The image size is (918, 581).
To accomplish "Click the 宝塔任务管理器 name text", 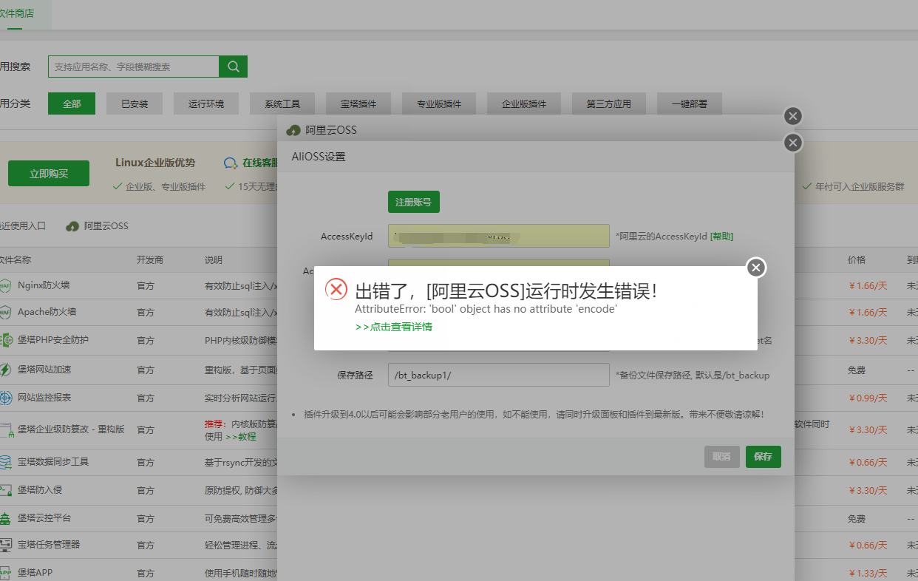I will click(x=49, y=545).
